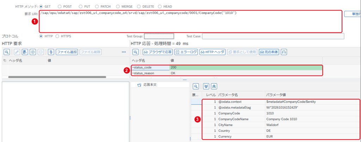The height and width of the screenshot is (142, 361).
Task: Click the append row icon in request toolbar
Action: 25,52
